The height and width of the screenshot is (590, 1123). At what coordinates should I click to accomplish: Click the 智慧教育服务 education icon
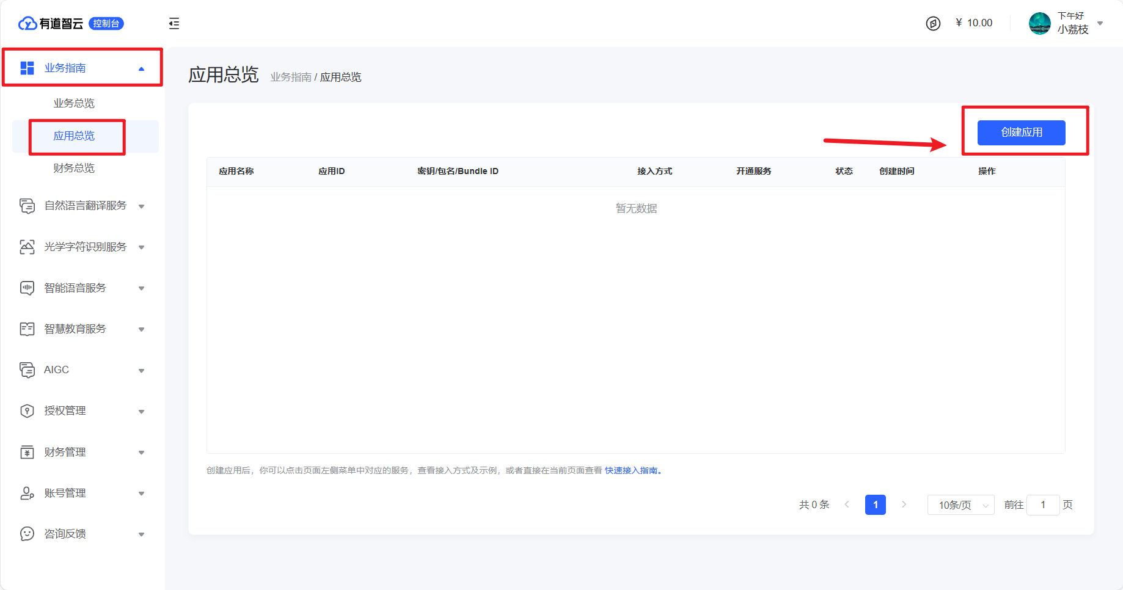click(x=26, y=329)
